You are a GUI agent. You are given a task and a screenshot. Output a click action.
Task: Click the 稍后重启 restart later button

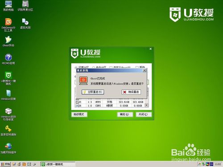click(131, 92)
